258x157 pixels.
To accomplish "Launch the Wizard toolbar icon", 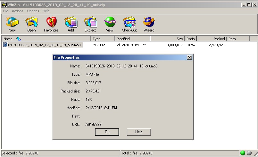I will (149, 22).
